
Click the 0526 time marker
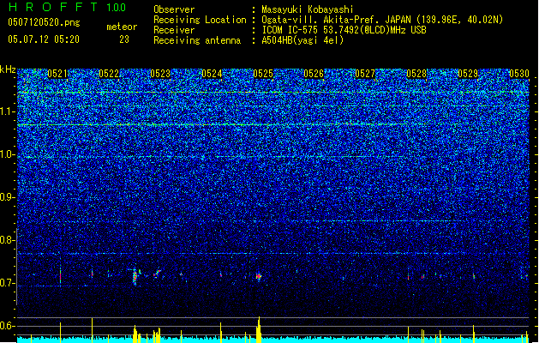[x=314, y=74]
